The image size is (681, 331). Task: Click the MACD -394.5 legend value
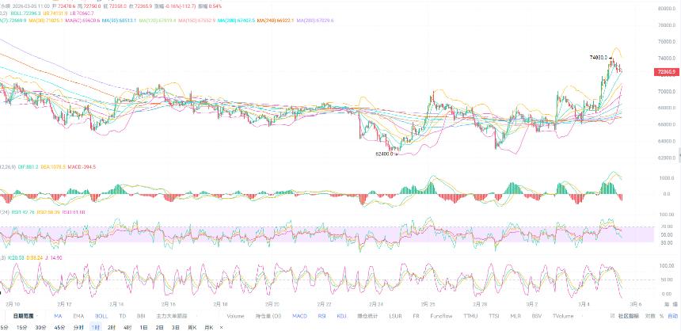point(82,166)
